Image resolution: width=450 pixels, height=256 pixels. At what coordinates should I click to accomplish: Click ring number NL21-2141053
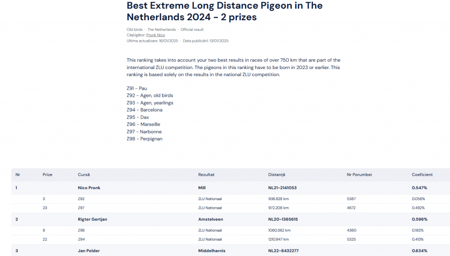click(x=282, y=188)
